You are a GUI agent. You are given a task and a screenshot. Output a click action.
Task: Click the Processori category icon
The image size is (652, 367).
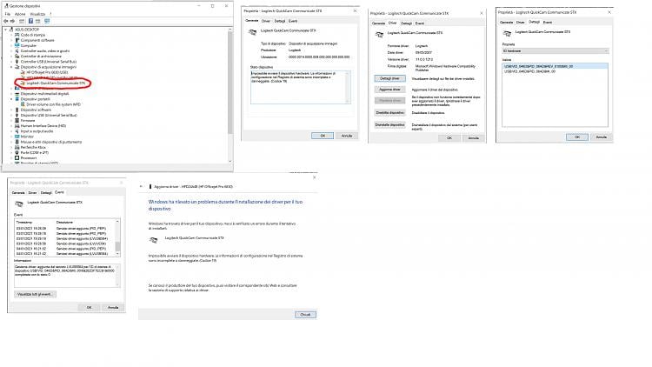(x=17, y=157)
